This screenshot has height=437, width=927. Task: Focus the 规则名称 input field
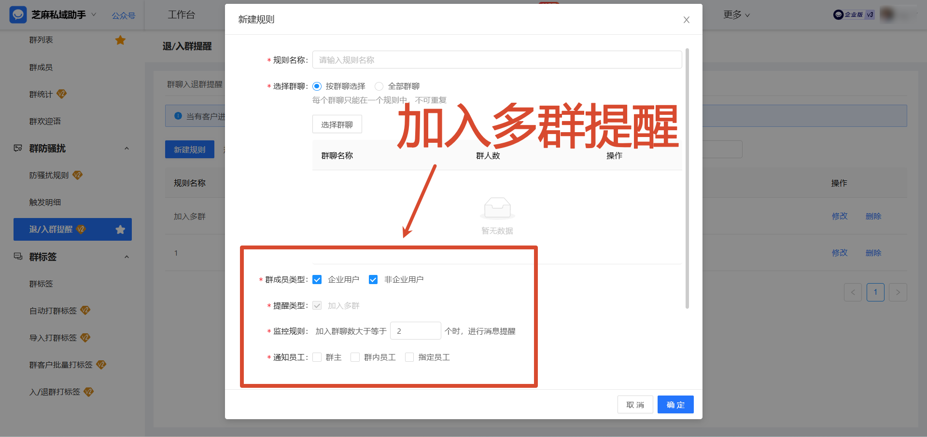pos(497,60)
